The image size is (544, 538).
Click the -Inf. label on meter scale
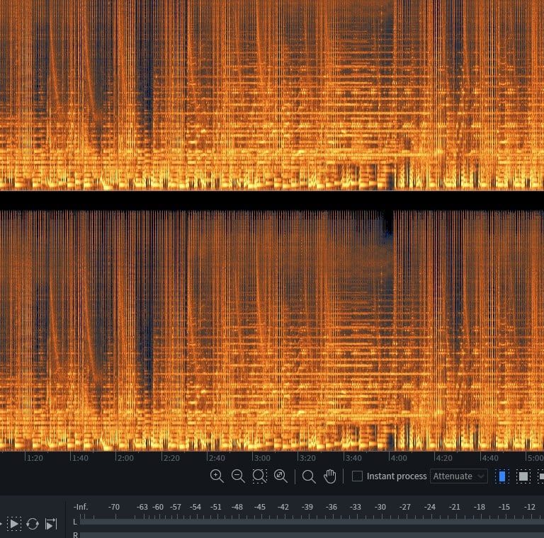pyautogui.click(x=81, y=507)
